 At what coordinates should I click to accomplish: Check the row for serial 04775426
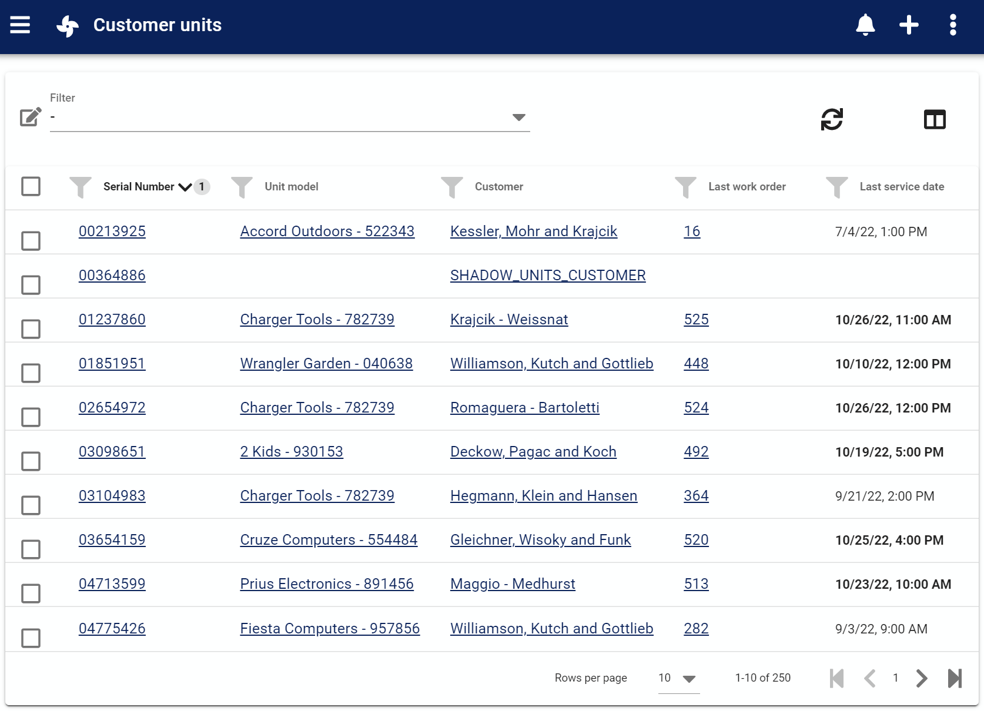click(x=31, y=638)
